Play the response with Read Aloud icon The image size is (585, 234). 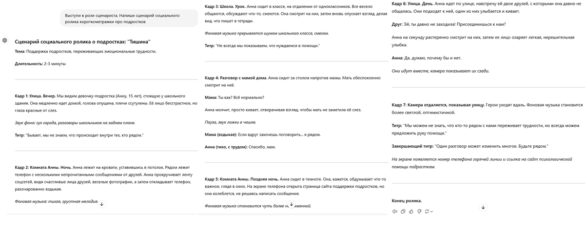pos(394,211)
